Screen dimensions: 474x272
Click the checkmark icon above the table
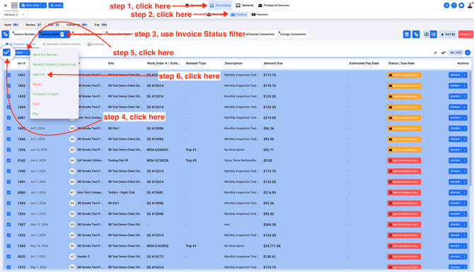point(443,53)
